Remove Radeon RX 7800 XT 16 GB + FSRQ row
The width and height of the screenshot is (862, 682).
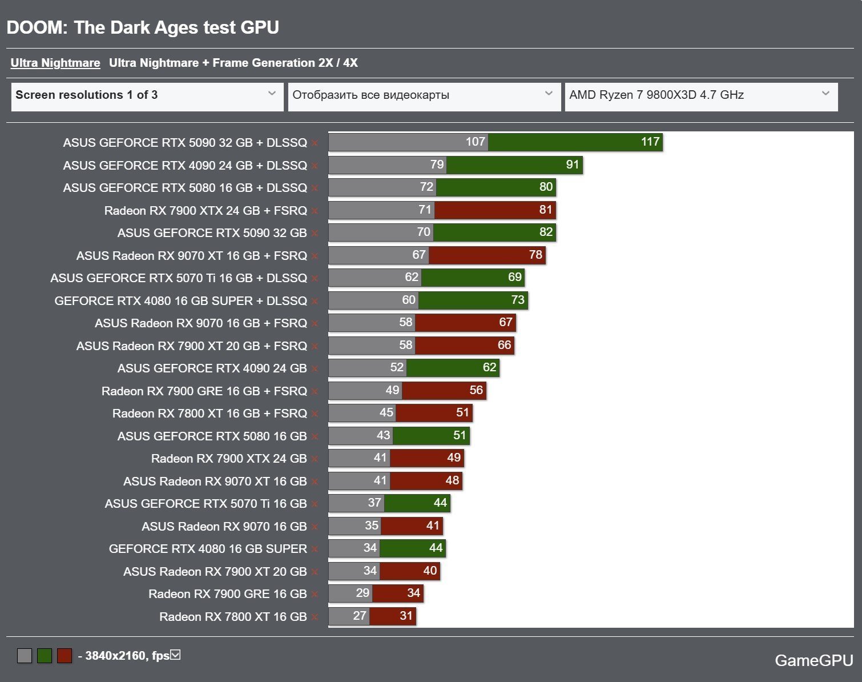[315, 414]
